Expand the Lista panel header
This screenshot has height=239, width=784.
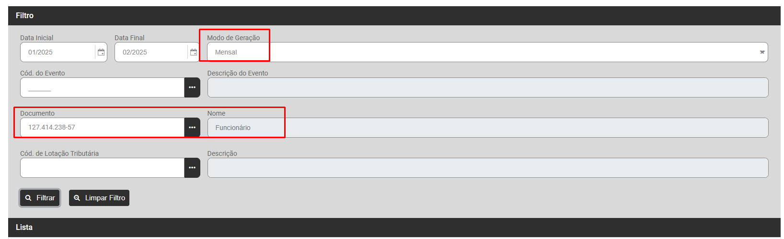[x=394, y=228]
